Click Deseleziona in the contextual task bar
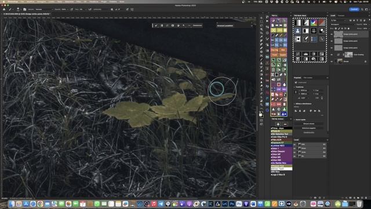This screenshot has width=371, height=209. point(197,26)
